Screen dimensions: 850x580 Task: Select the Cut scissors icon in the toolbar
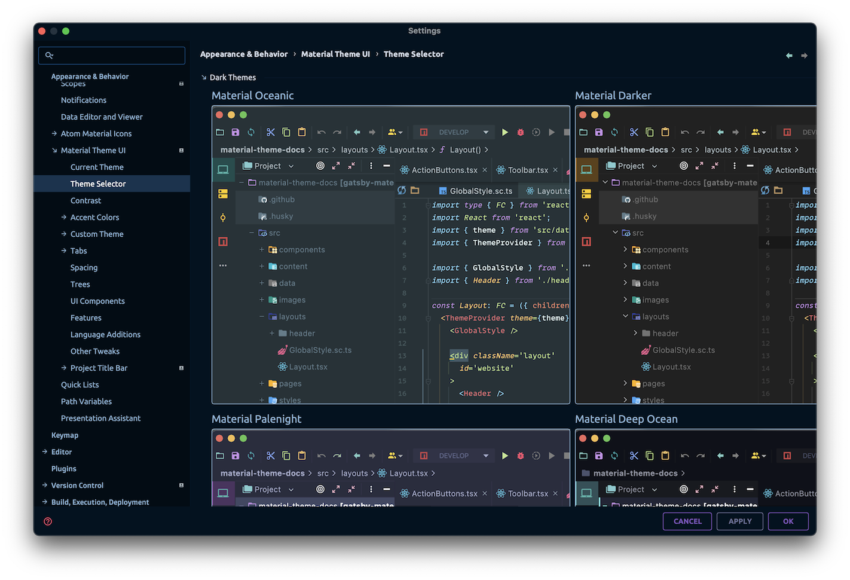pos(270,132)
